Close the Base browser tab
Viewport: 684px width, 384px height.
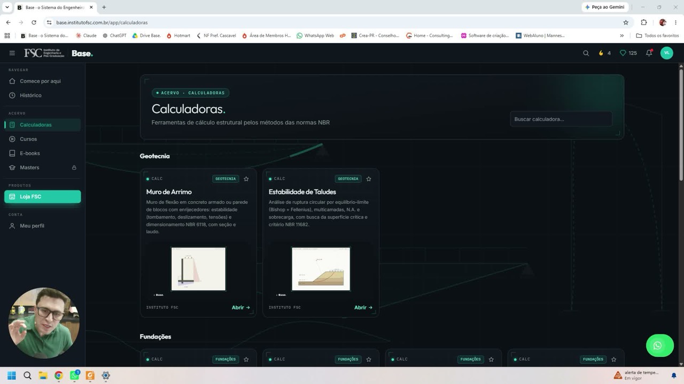click(91, 7)
